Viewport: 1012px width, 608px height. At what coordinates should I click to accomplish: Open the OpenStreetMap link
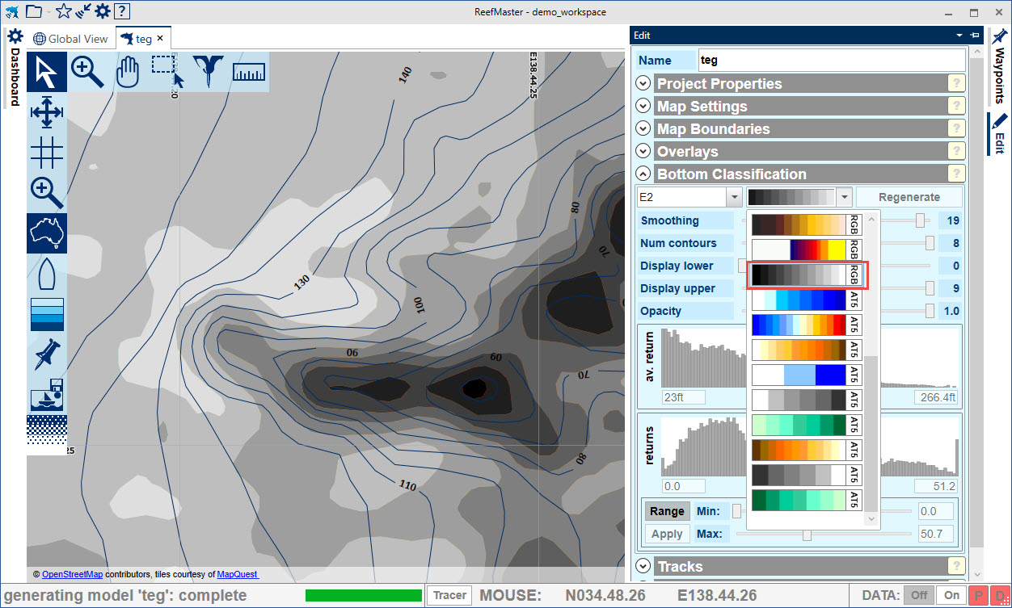pyautogui.click(x=72, y=574)
